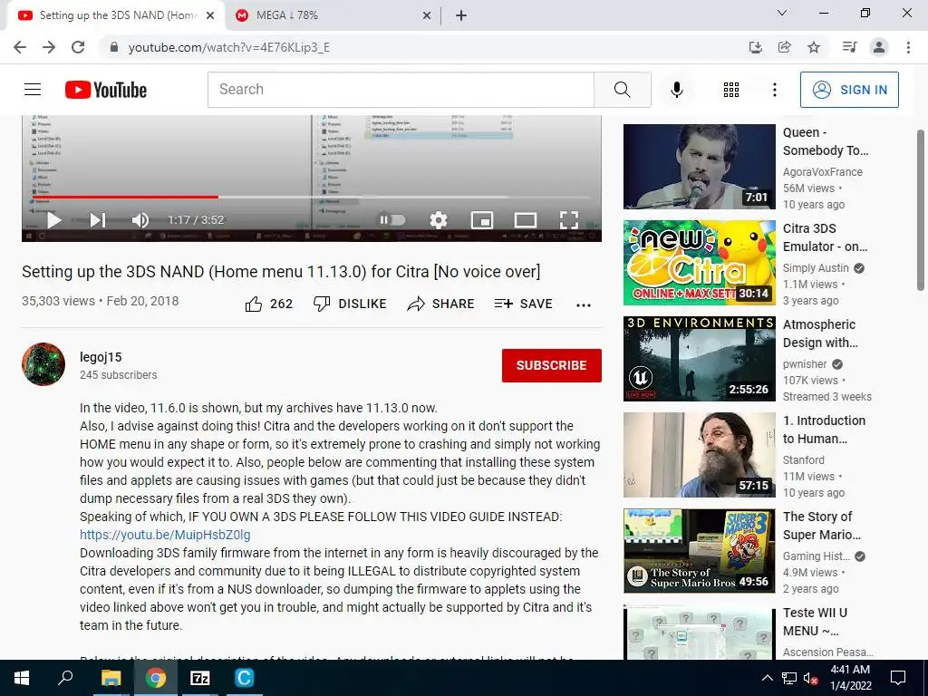
Task: Switch to the Setting up the 3DS NAND tab
Action: [115, 15]
